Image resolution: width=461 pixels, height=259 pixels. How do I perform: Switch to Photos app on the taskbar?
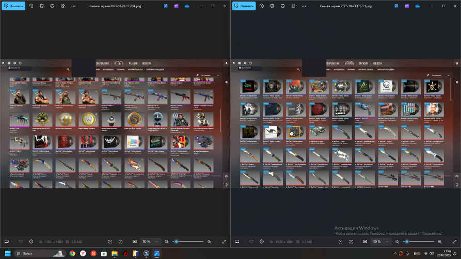[157, 253]
